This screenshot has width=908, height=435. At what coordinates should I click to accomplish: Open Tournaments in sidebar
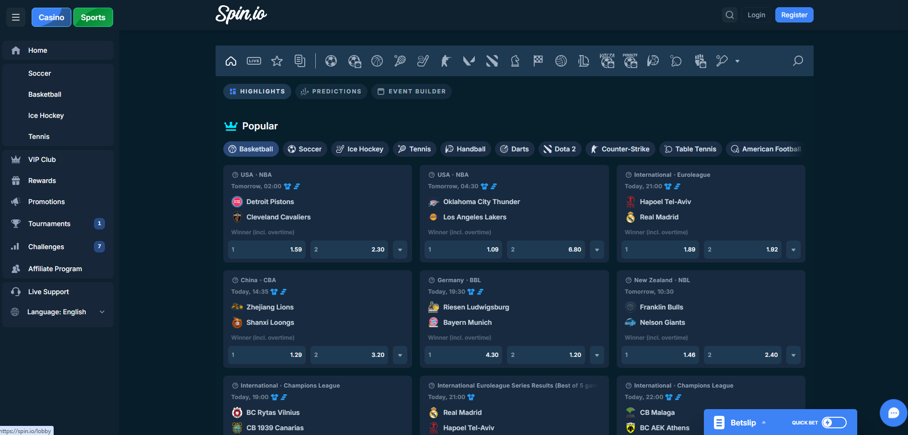[58, 224]
